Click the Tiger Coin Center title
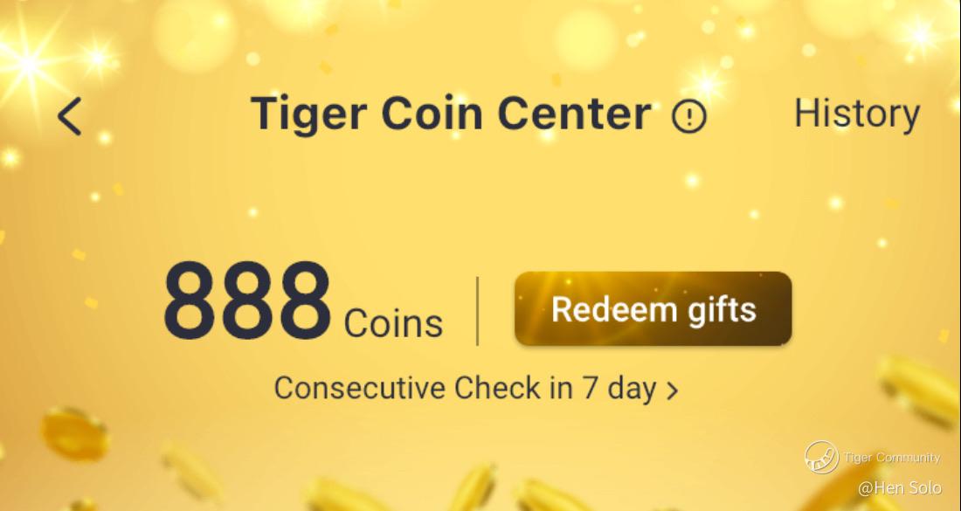The width and height of the screenshot is (961, 511). [x=452, y=114]
